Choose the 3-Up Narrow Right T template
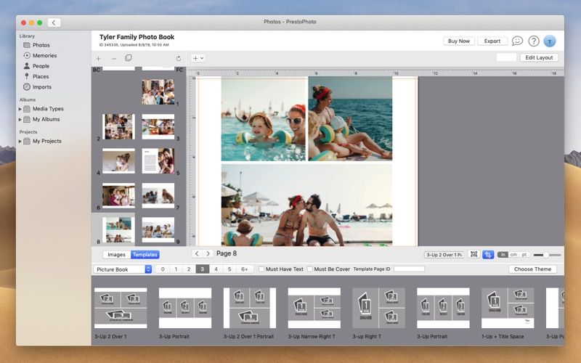 click(x=314, y=308)
